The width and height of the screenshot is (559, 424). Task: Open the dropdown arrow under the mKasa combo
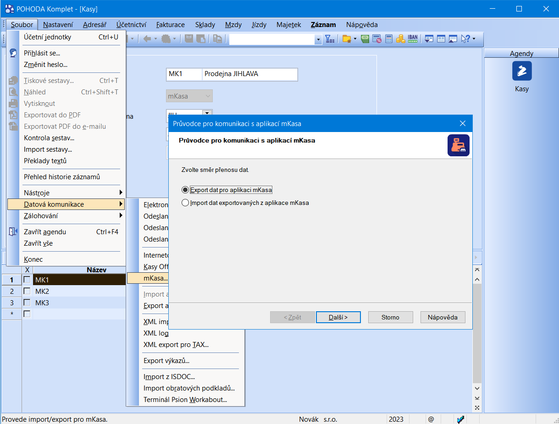[x=207, y=112]
